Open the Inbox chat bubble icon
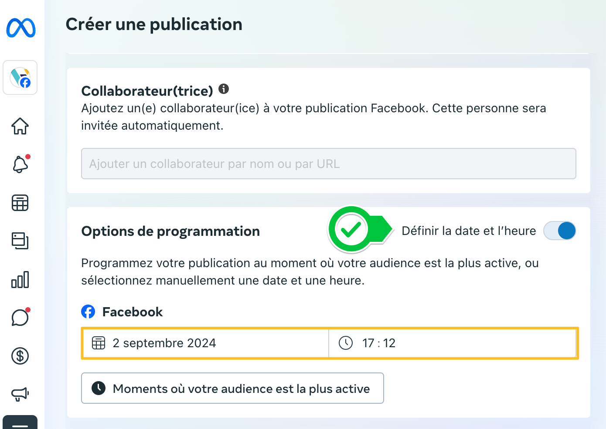This screenshot has height=429, width=606. (x=20, y=317)
